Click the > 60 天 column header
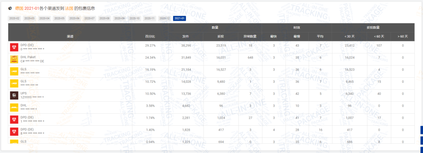The height and width of the screenshot is (153, 423). click(x=403, y=36)
